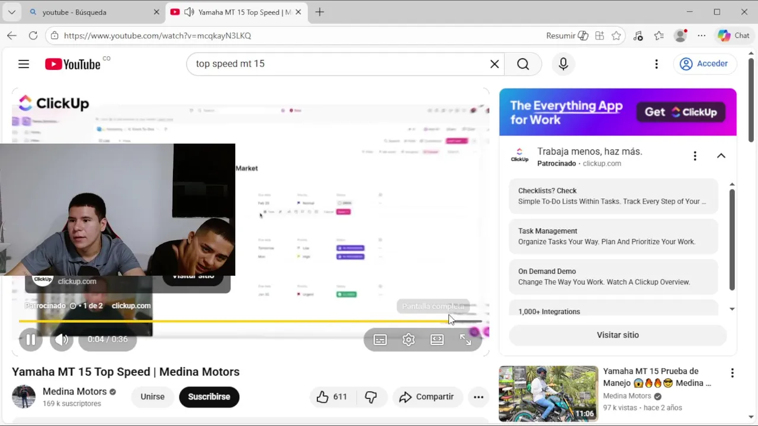Subscribe with Suscribirse button

209,397
